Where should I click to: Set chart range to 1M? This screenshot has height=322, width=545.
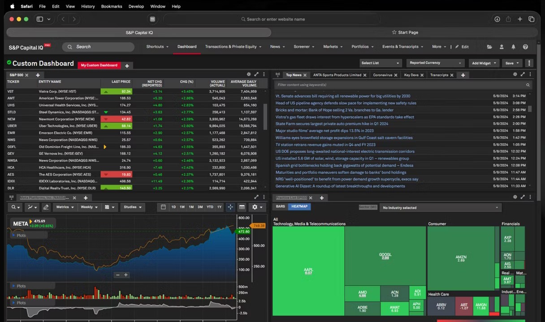pyautogui.click(x=191, y=207)
